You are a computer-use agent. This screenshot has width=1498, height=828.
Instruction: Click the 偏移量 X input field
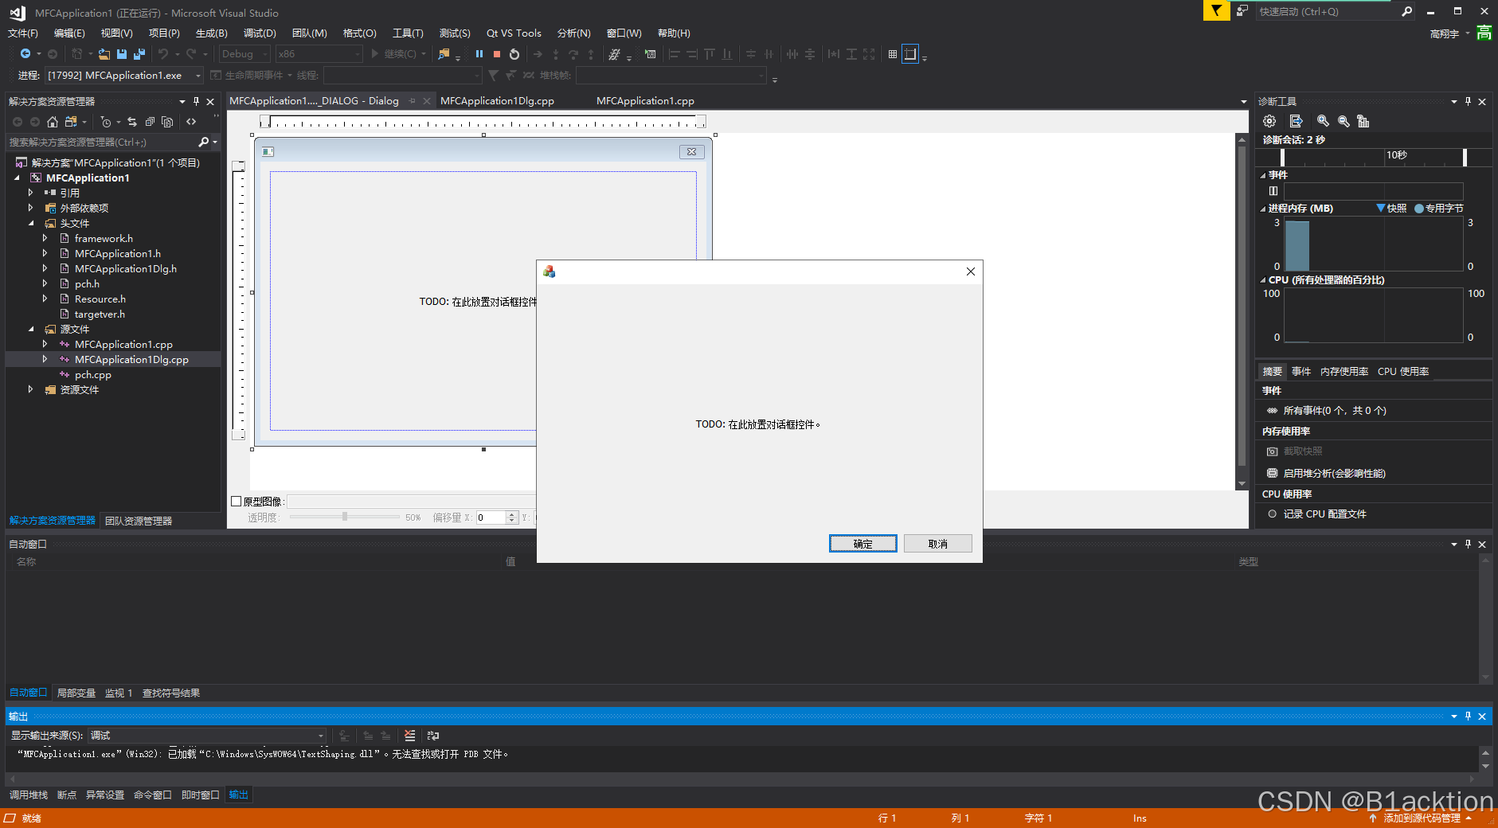491,517
